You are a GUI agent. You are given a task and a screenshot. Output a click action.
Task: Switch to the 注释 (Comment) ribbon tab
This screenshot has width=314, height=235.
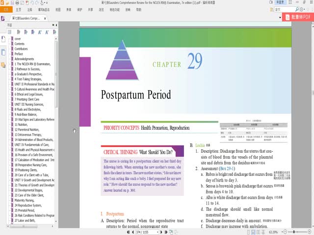click(x=30, y=9)
